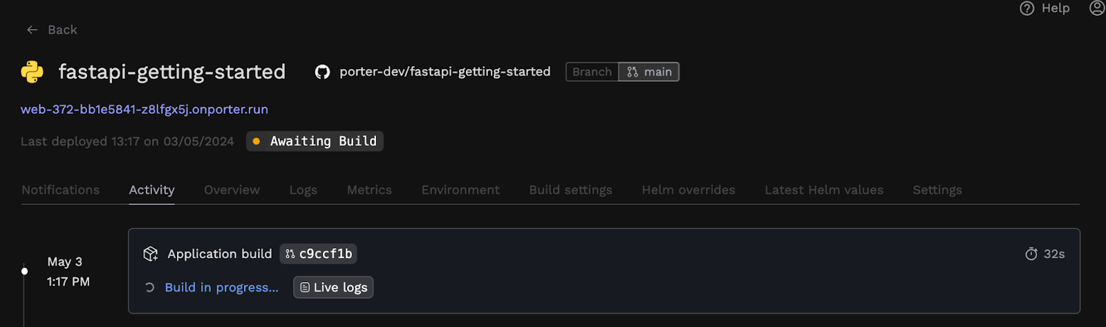Click the GitHub repository icon
Screen dimensions: 1106x327
322,72
